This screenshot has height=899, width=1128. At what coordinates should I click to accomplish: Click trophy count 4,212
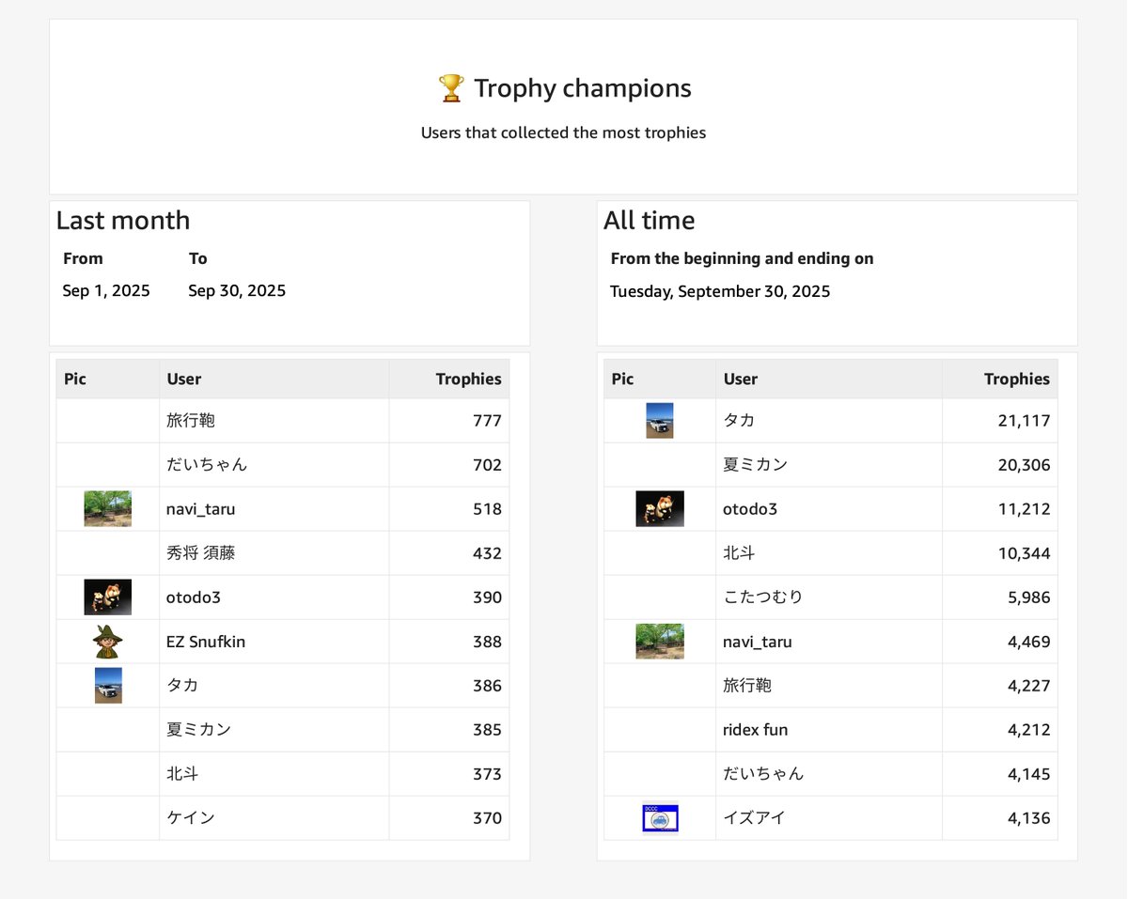[x=1028, y=730]
